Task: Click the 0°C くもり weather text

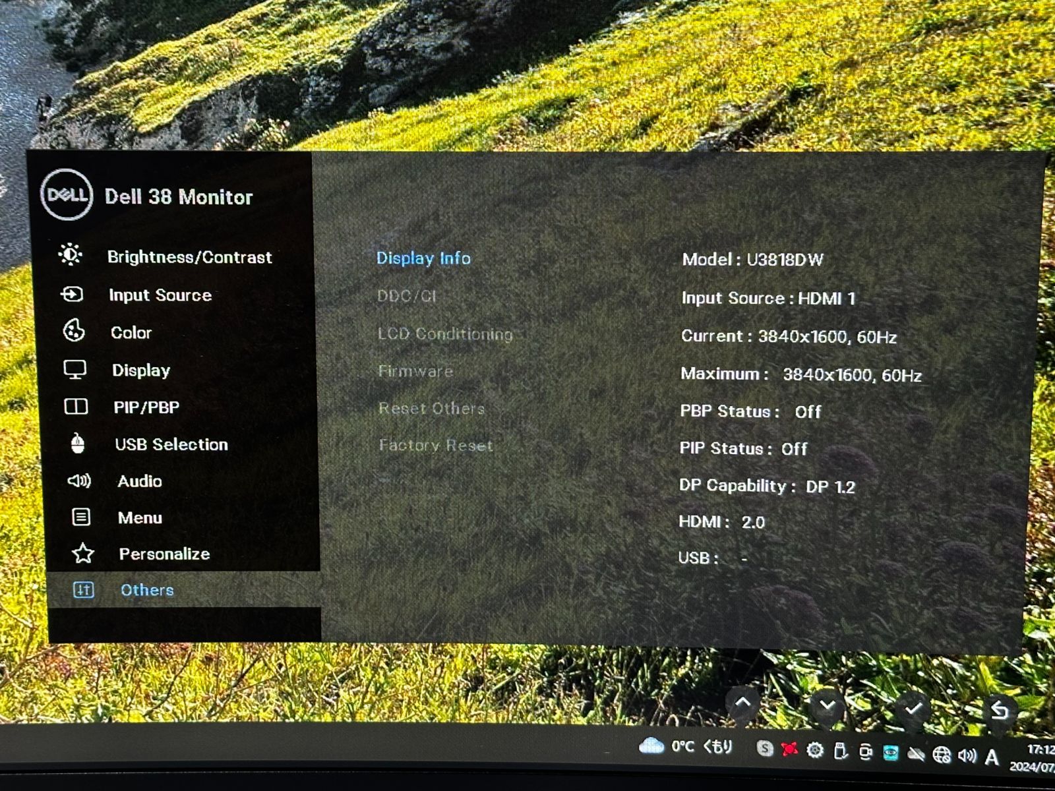Action: click(702, 746)
